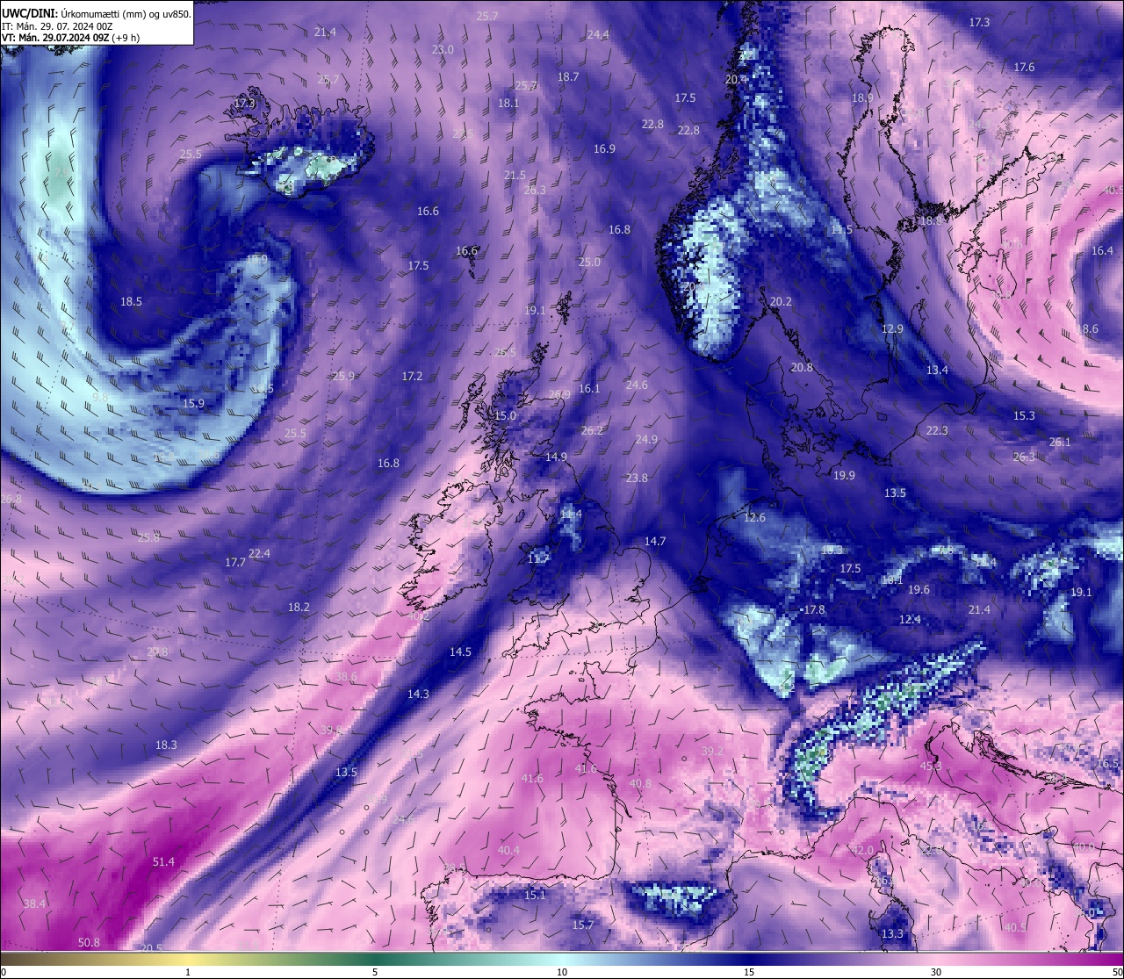The height and width of the screenshot is (979, 1124).
Task: Click the map value 13.3
Action: coord(892,933)
